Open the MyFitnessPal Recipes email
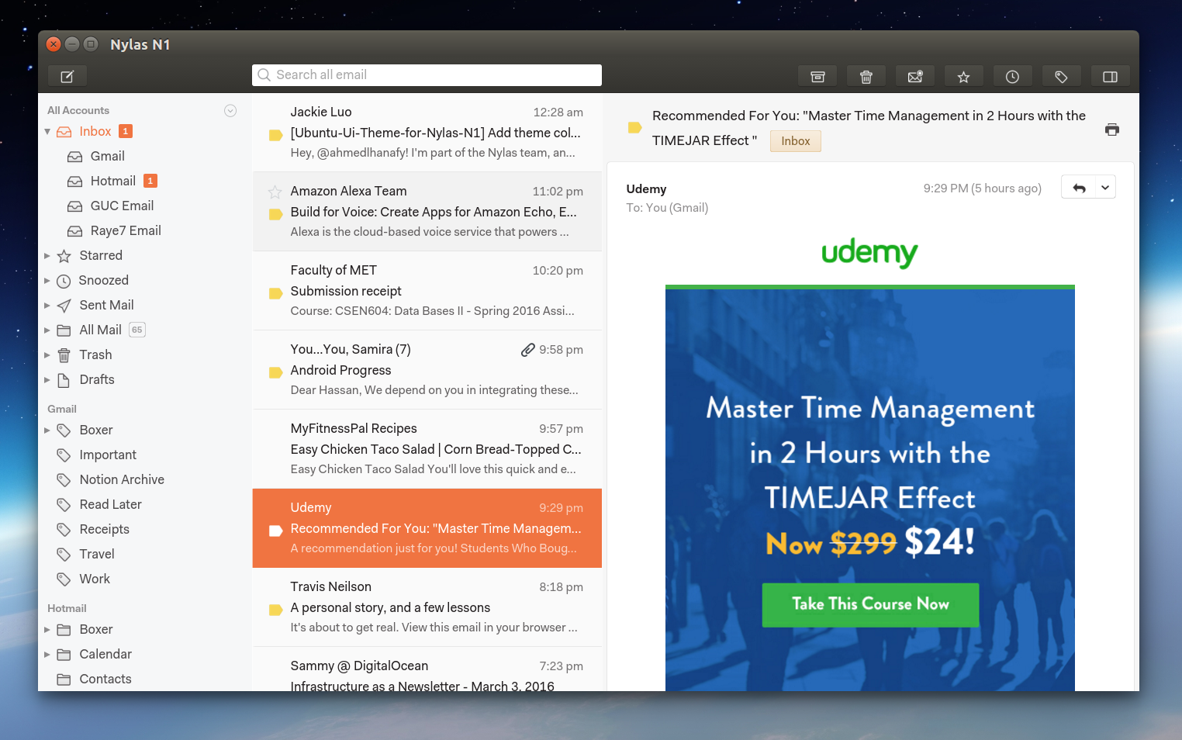This screenshot has width=1182, height=740. pyautogui.click(x=427, y=449)
